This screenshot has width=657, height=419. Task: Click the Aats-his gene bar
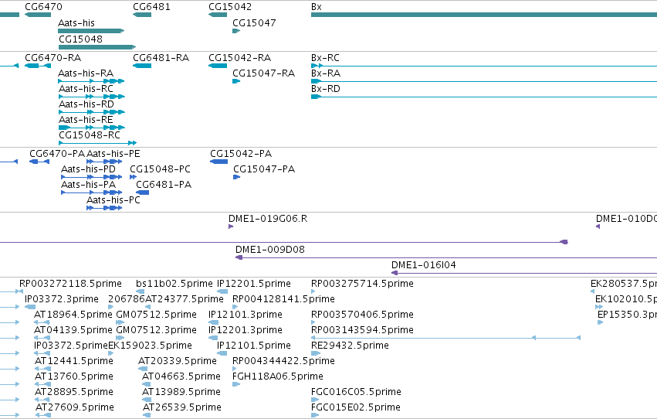click(x=91, y=31)
